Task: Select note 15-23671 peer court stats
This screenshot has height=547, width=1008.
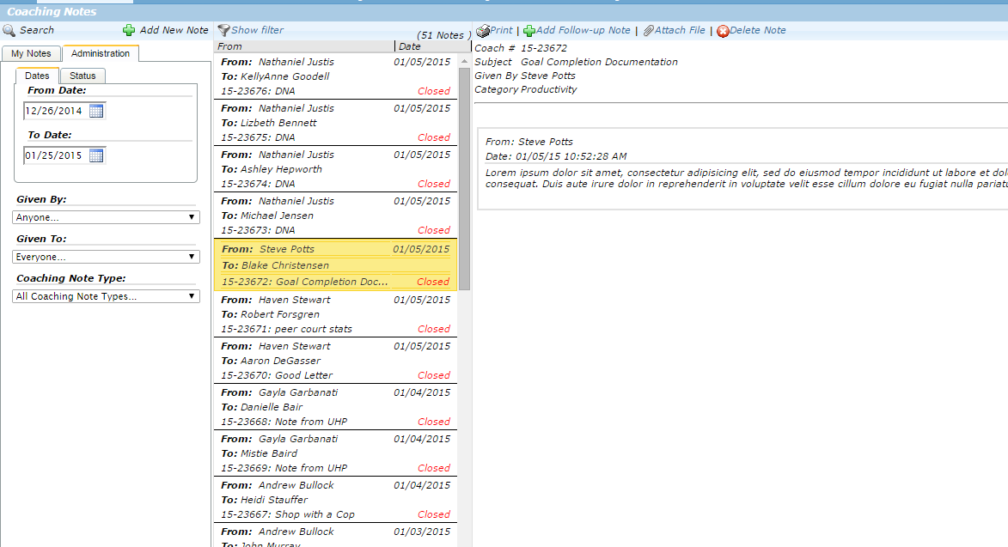Action: pos(335,314)
